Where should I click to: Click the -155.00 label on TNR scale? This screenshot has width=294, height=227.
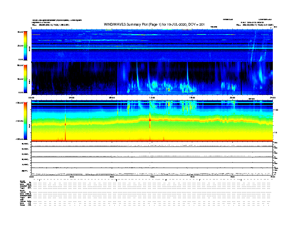click(19, 139)
